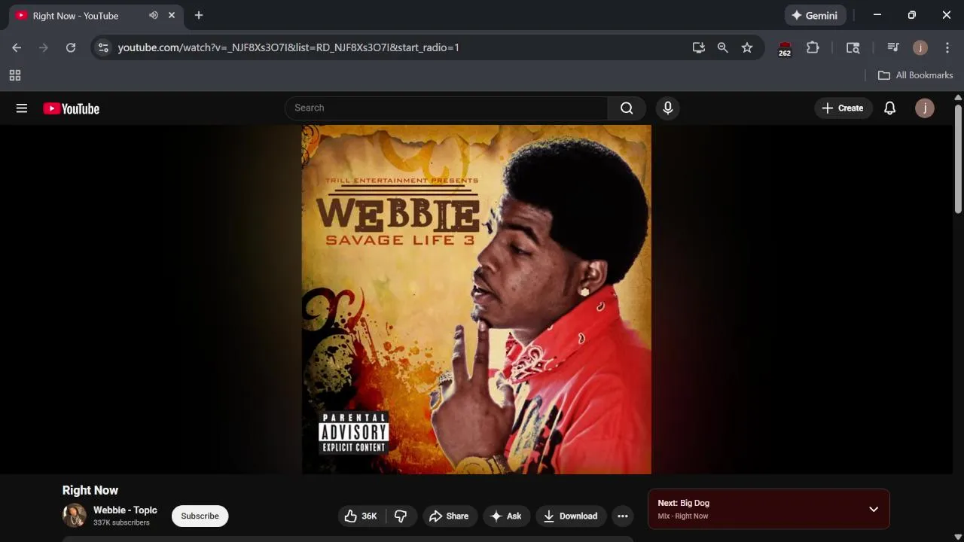Image resolution: width=964 pixels, height=542 pixels.
Task: Go back in browser history
Action: click(17, 47)
